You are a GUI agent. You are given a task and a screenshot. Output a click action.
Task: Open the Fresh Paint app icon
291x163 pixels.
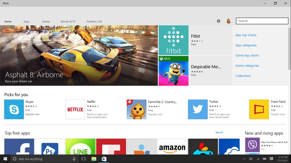pos(259,109)
